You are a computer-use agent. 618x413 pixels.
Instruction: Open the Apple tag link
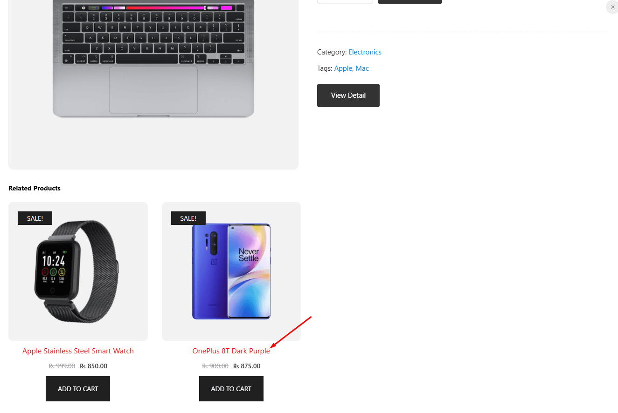pos(343,68)
